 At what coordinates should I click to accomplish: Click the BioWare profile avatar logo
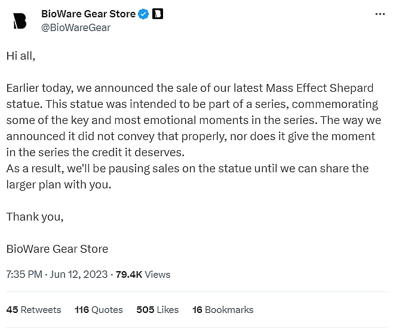tap(20, 20)
